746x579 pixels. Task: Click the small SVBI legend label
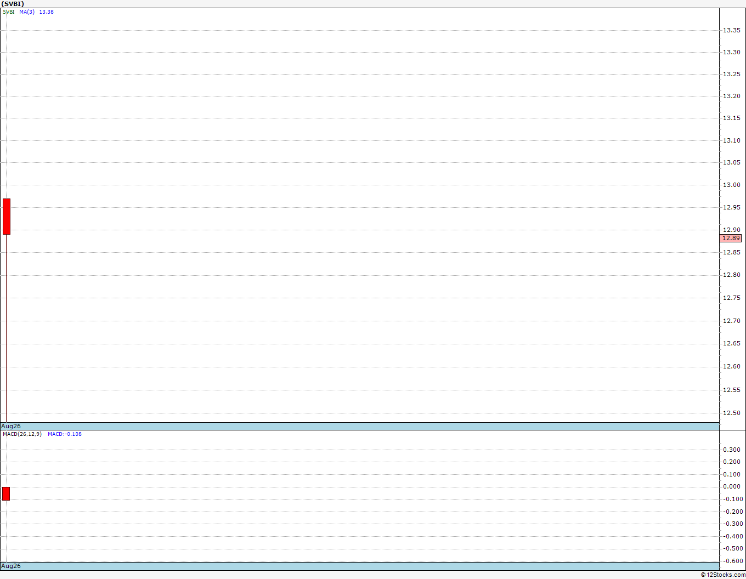pyautogui.click(x=9, y=12)
